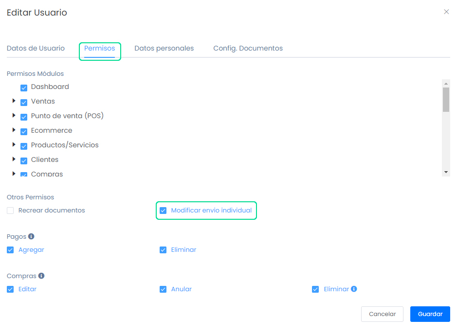Enable Recrear documentos permission
The width and height of the screenshot is (457, 335).
[10, 211]
